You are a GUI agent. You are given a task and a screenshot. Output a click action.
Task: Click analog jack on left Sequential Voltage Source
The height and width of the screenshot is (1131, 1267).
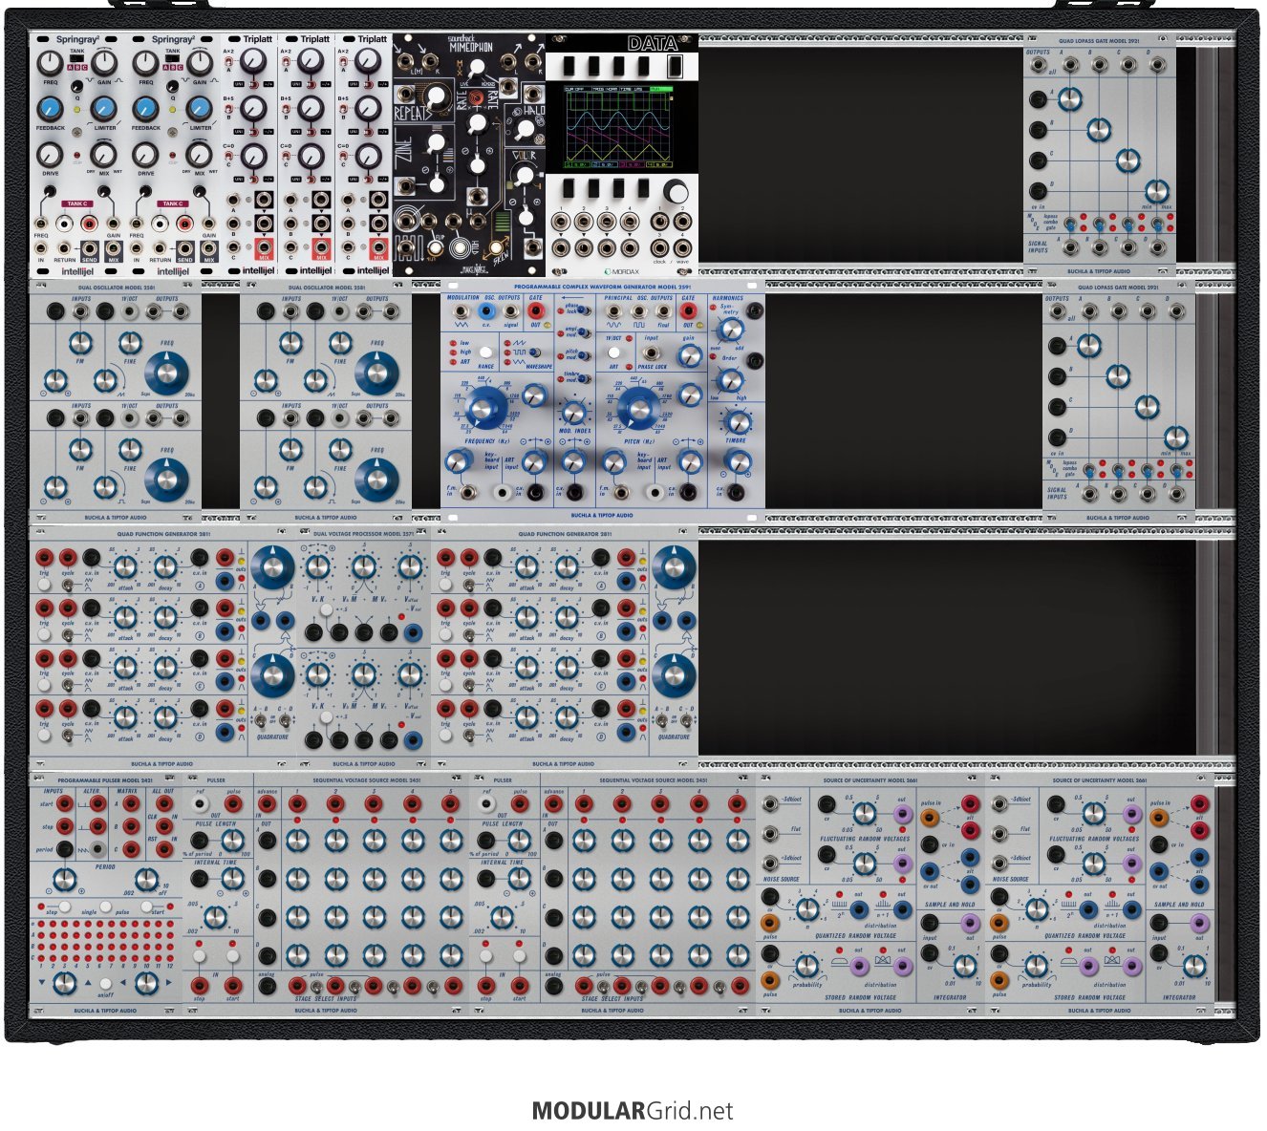pos(267,985)
